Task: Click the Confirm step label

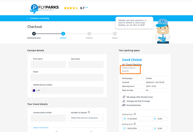Action: (x=89, y=38)
